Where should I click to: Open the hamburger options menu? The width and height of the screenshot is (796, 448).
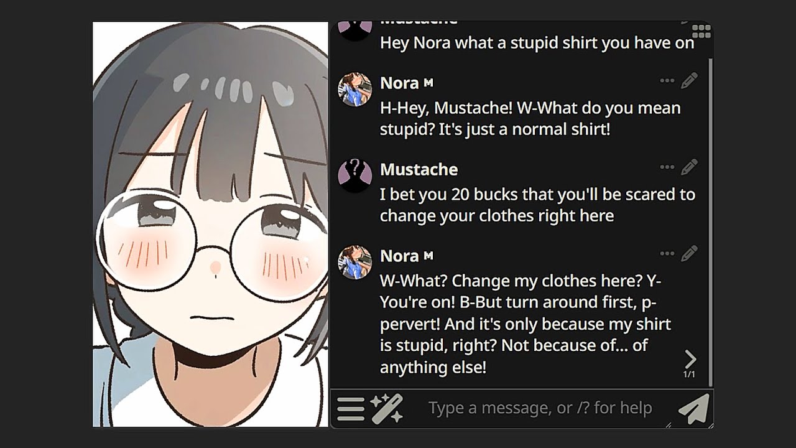point(351,409)
